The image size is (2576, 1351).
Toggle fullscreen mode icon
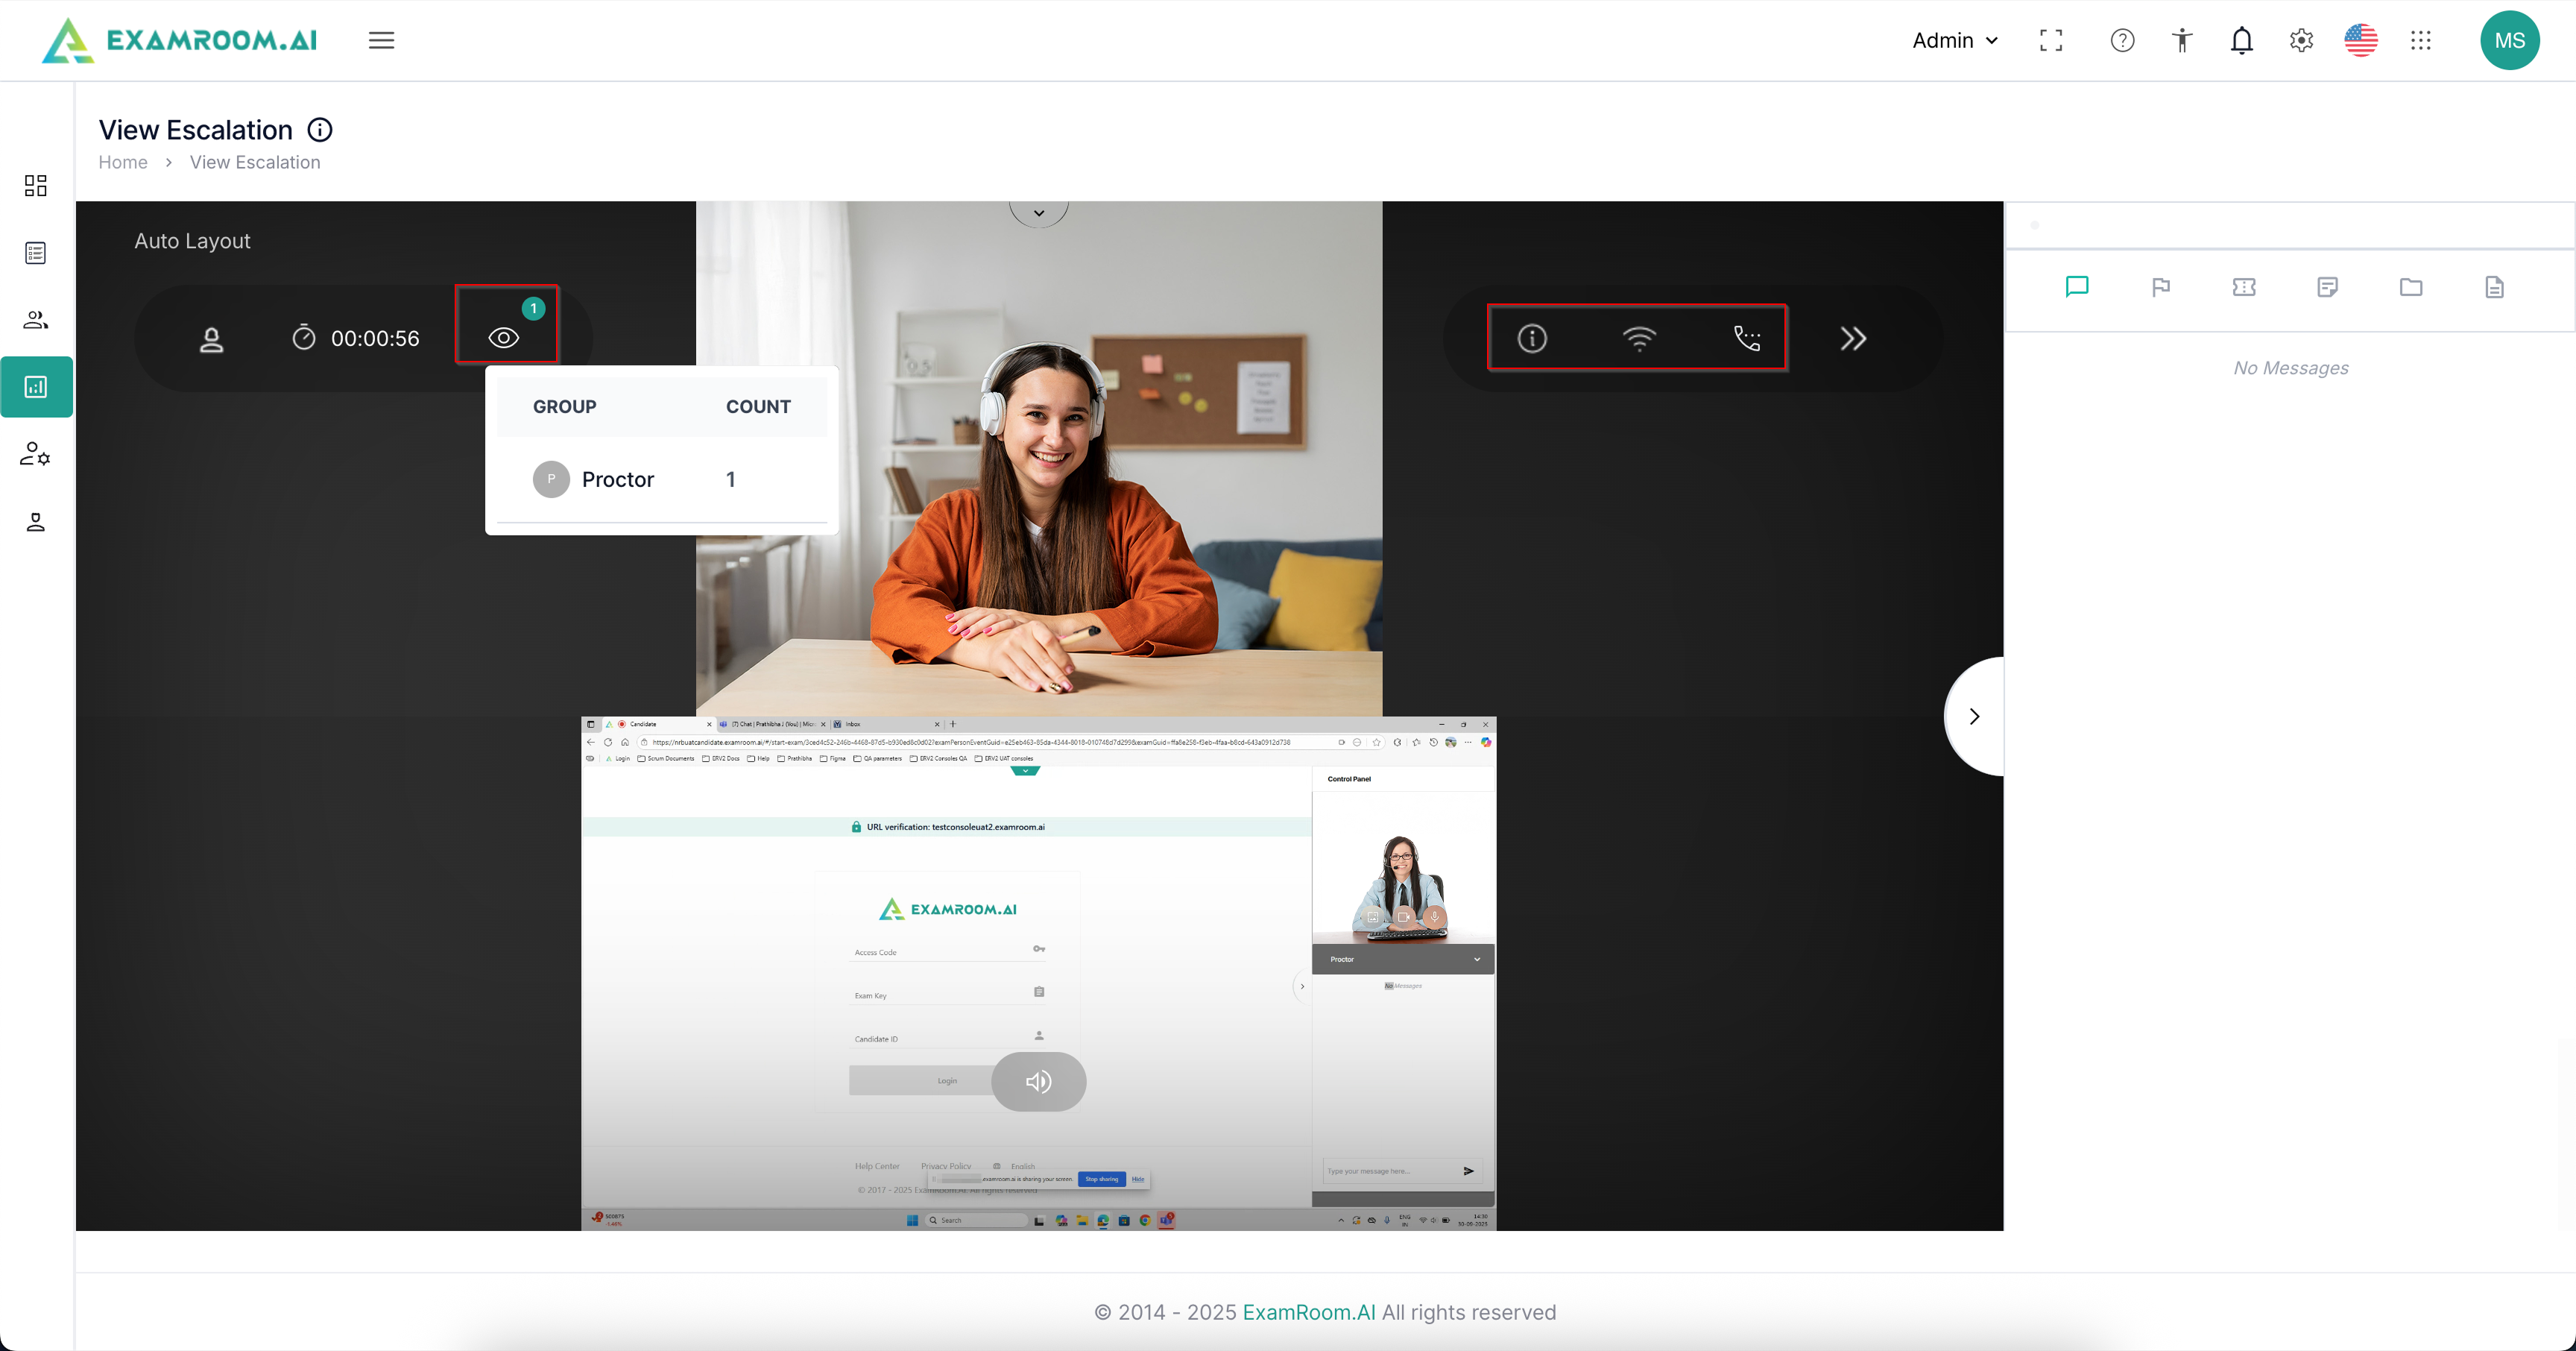[x=2051, y=40]
